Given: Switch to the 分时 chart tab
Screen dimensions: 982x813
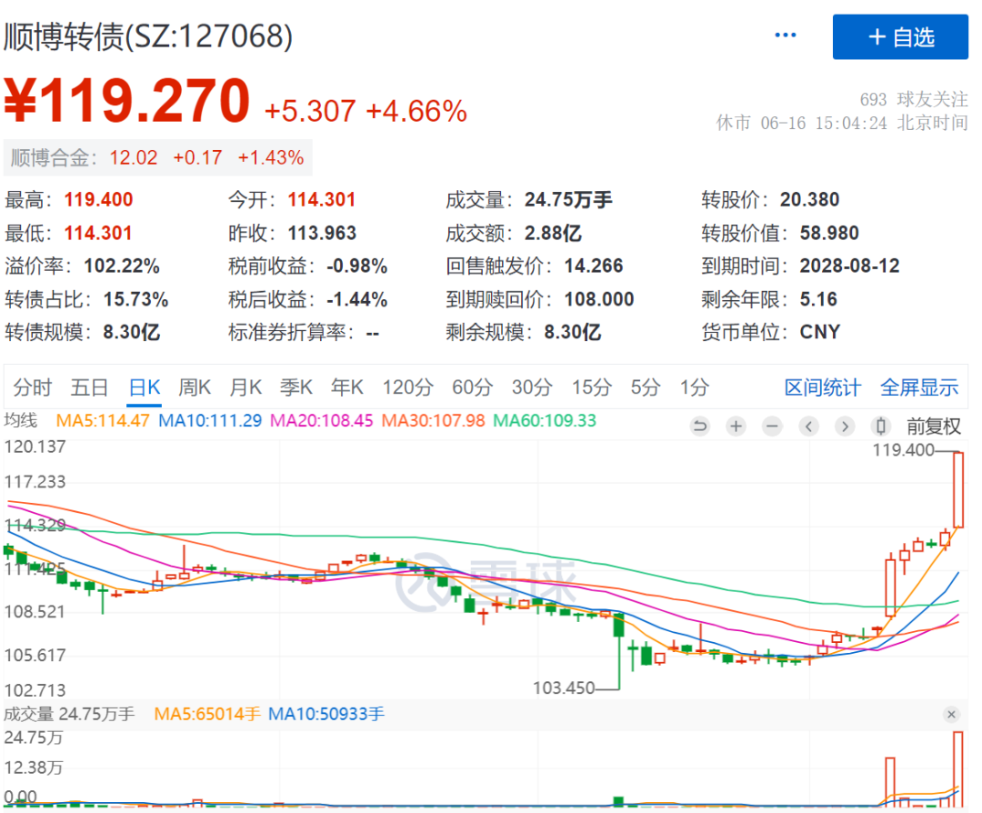Looking at the screenshot, I should point(32,387).
